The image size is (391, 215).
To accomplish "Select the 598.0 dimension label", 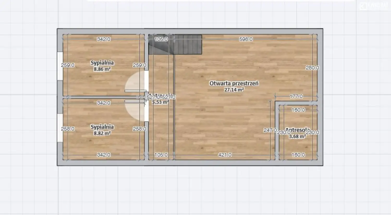I will coord(246,39).
